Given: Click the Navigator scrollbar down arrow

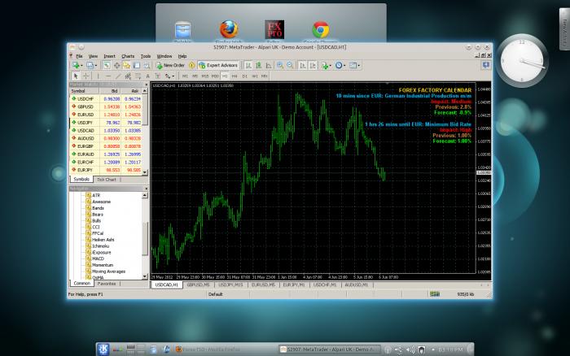Looking at the screenshot, I should click(145, 276).
